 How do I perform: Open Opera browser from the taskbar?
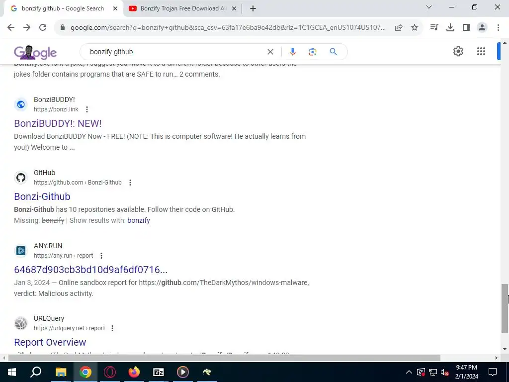click(x=110, y=372)
